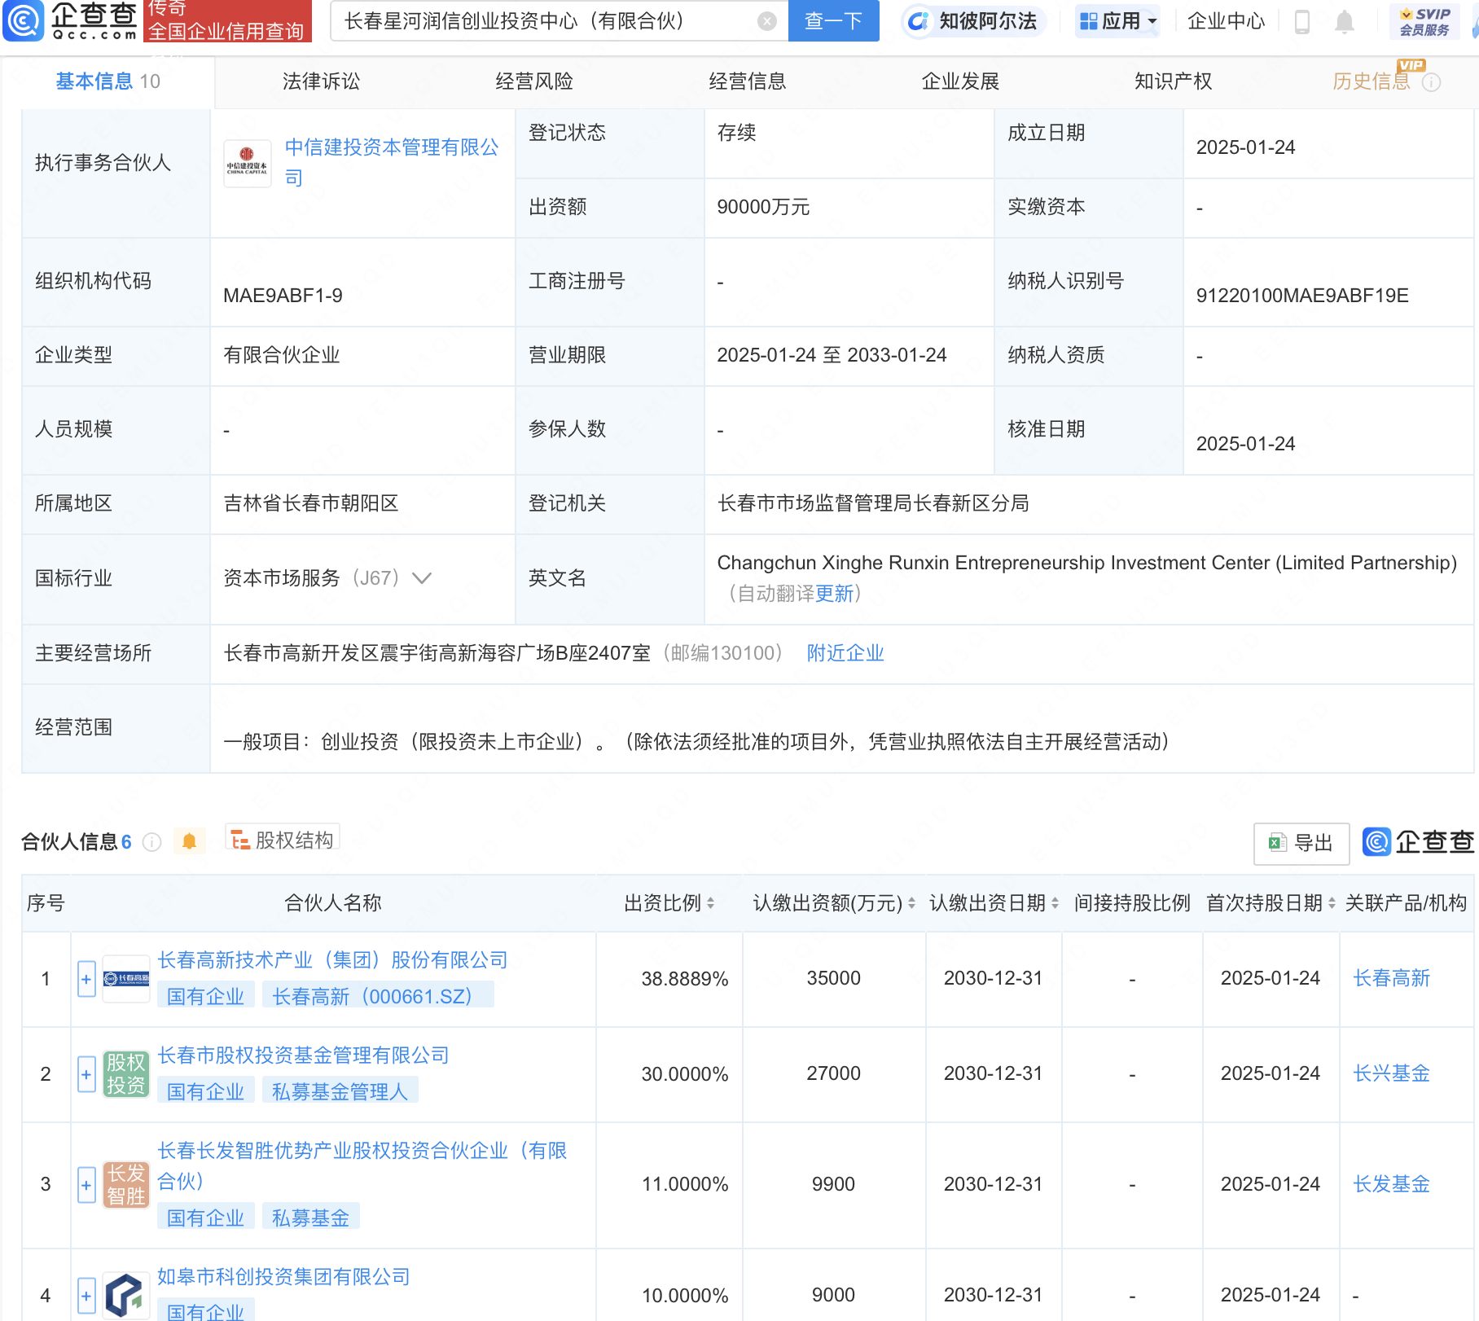Open the notification bell in header

pos(1345,22)
